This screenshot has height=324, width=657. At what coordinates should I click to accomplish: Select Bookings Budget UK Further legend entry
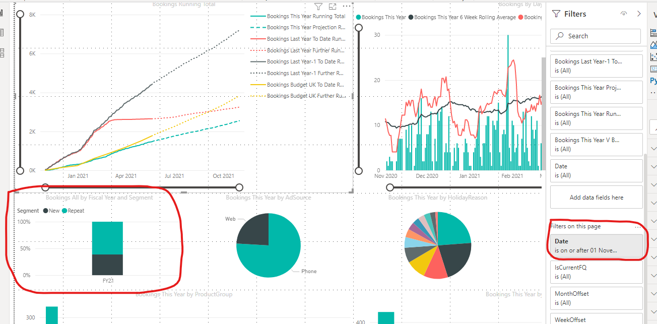(298, 96)
